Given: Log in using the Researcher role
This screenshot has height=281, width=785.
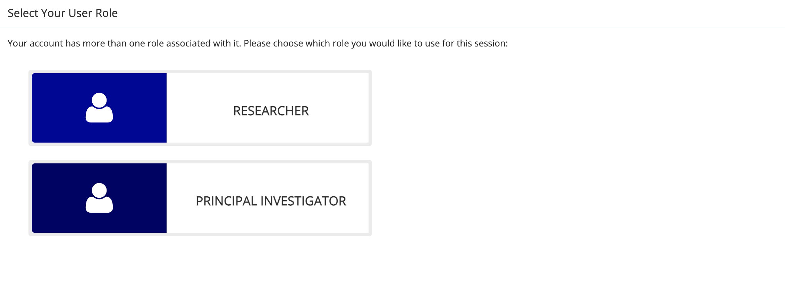Looking at the screenshot, I should 200,108.
